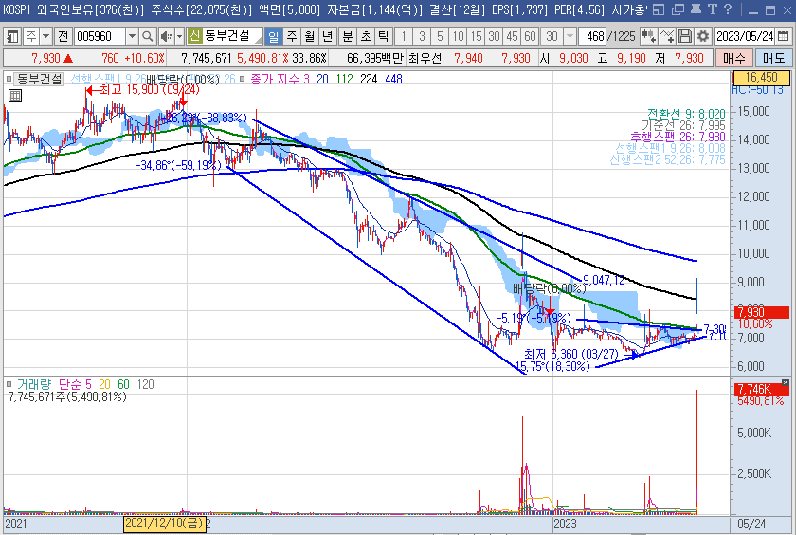Click the magnifier stock search icon

click(147, 36)
